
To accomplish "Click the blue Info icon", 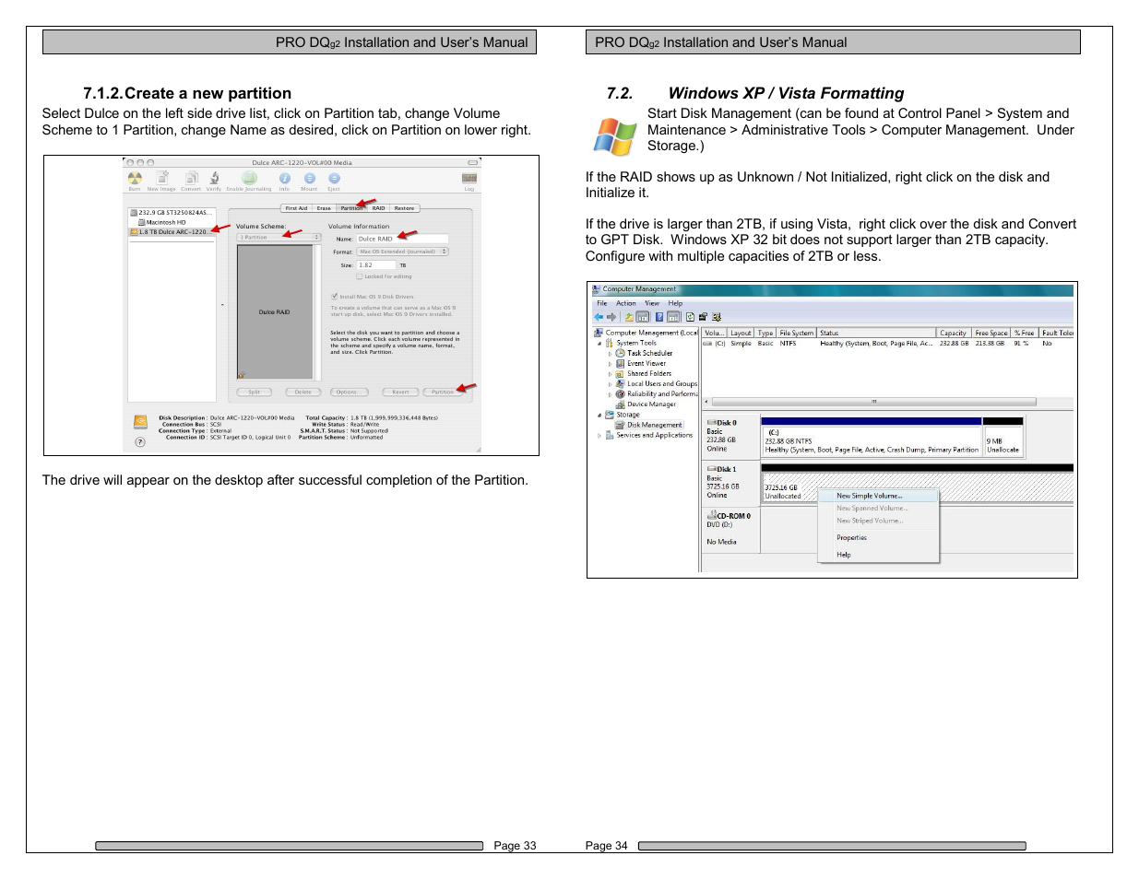I will click(285, 178).
